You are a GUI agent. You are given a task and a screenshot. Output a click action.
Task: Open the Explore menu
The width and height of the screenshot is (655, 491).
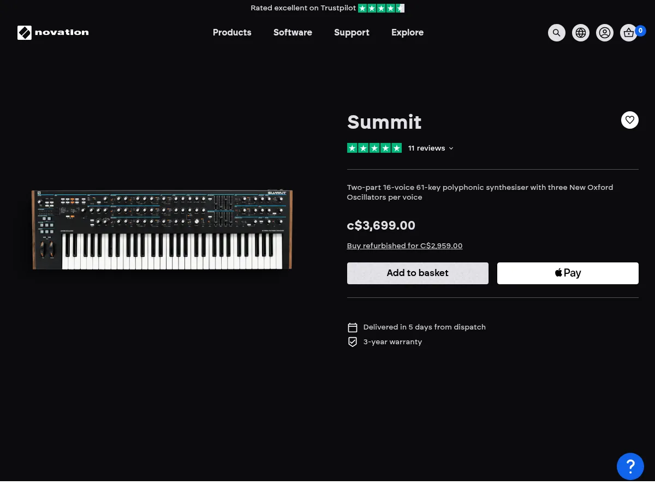click(407, 33)
